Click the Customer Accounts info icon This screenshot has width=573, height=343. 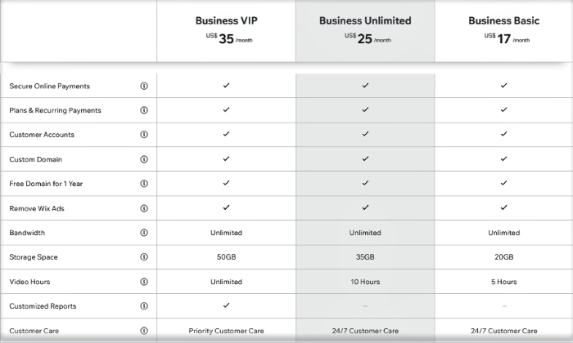[x=144, y=135]
